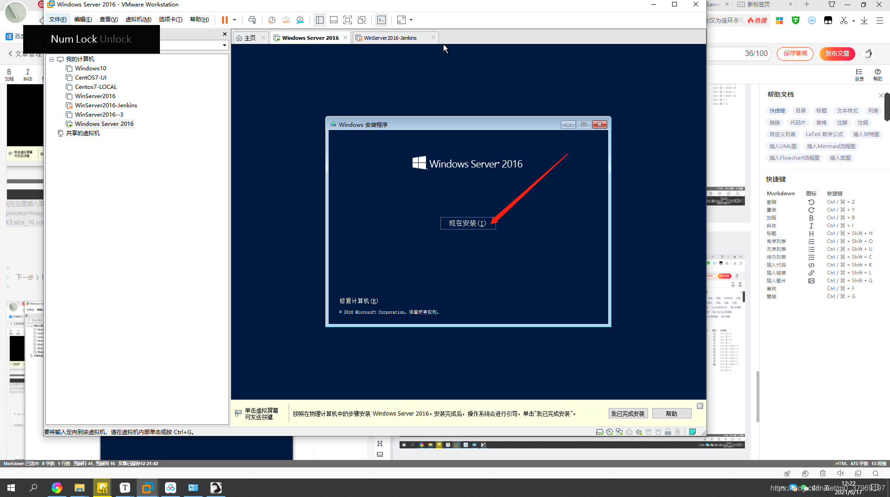Screen dimensions: 890x497
Task: Click the 快捷键 help tag
Action: pyautogui.click(x=777, y=111)
